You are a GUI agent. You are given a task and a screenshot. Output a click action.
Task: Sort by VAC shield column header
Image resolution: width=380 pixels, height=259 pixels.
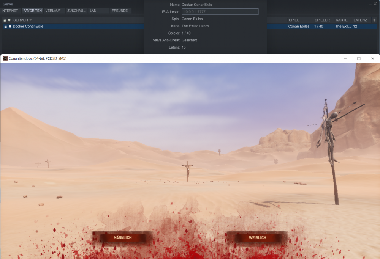tap(9, 20)
